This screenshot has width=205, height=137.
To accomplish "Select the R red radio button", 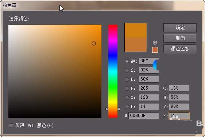I will 127,89.
